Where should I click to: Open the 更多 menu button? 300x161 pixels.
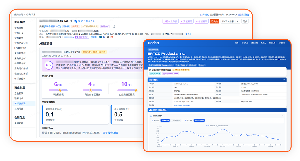(245, 21)
